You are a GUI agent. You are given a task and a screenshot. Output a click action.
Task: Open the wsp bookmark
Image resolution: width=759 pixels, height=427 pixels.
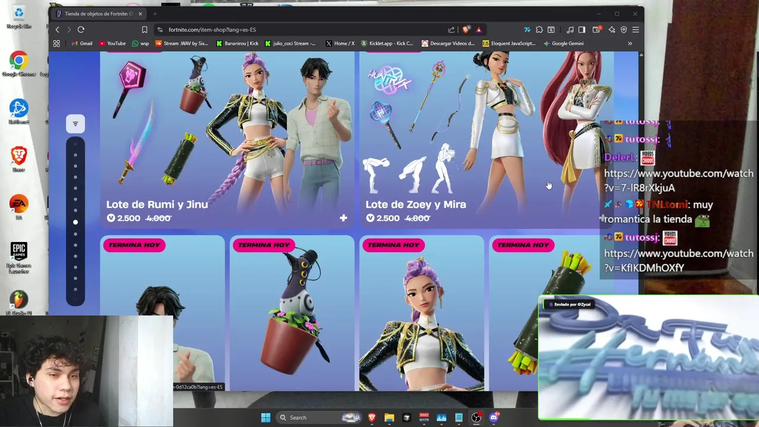pyautogui.click(x=141, y=43)
